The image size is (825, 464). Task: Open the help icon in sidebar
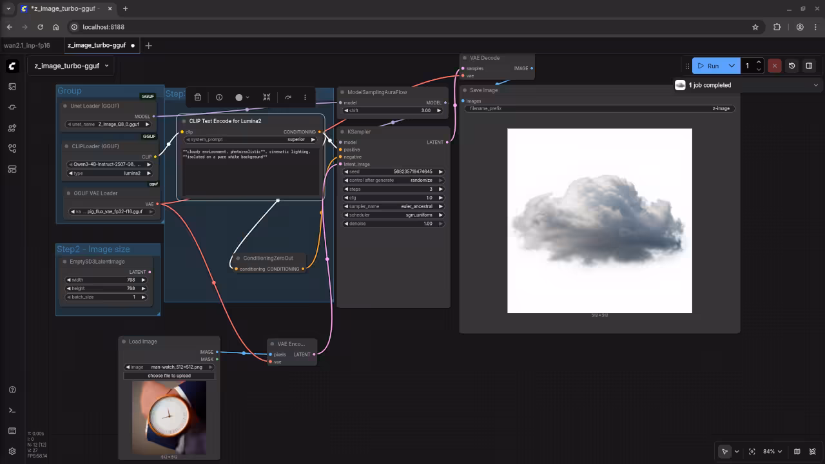click(x=12, y=390)
